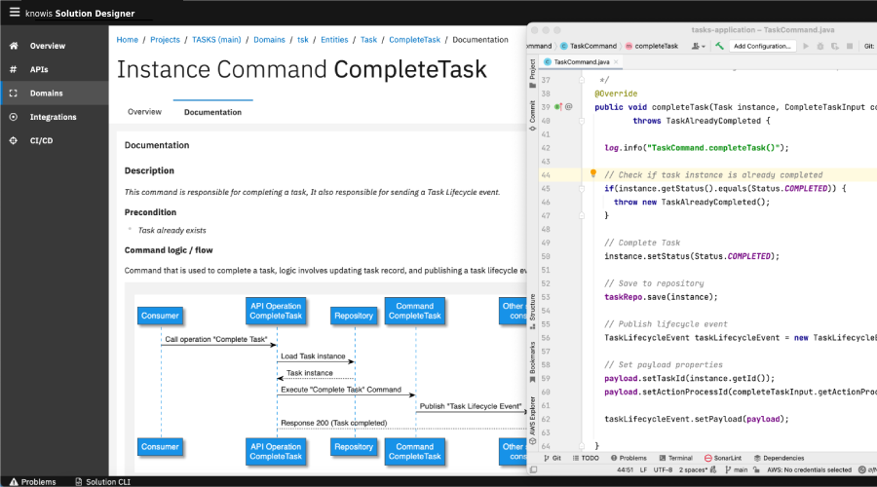This screenshot has height=487, width=877.
Task: Click completeTask method in IDE navigation bar
Action: [x=652, y=46]
